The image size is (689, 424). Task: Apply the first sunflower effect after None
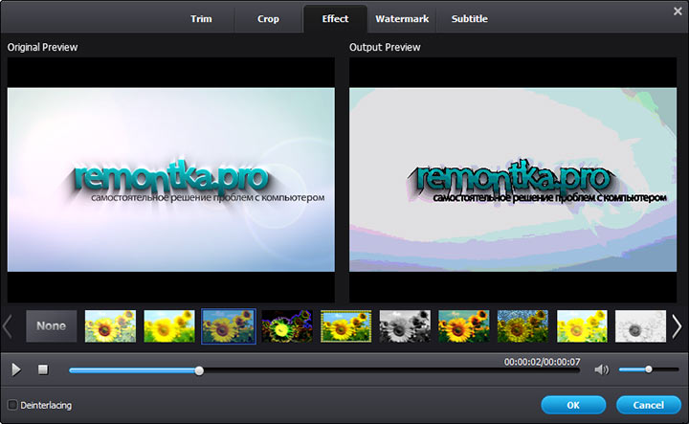pyautogui.click(x=110, y=326)
